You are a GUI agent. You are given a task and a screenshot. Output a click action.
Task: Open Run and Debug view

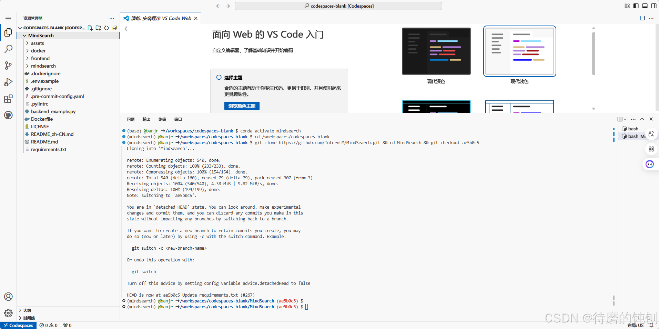click(8, 82)
